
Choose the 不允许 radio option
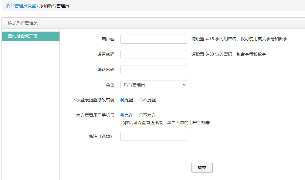point(141,115)
